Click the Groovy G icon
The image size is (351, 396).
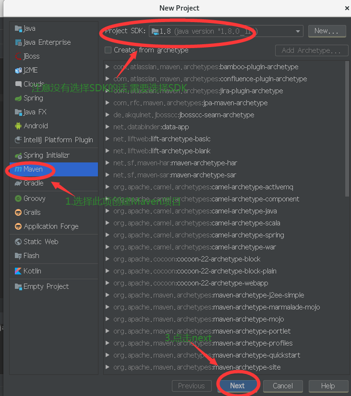click(18, 198)
